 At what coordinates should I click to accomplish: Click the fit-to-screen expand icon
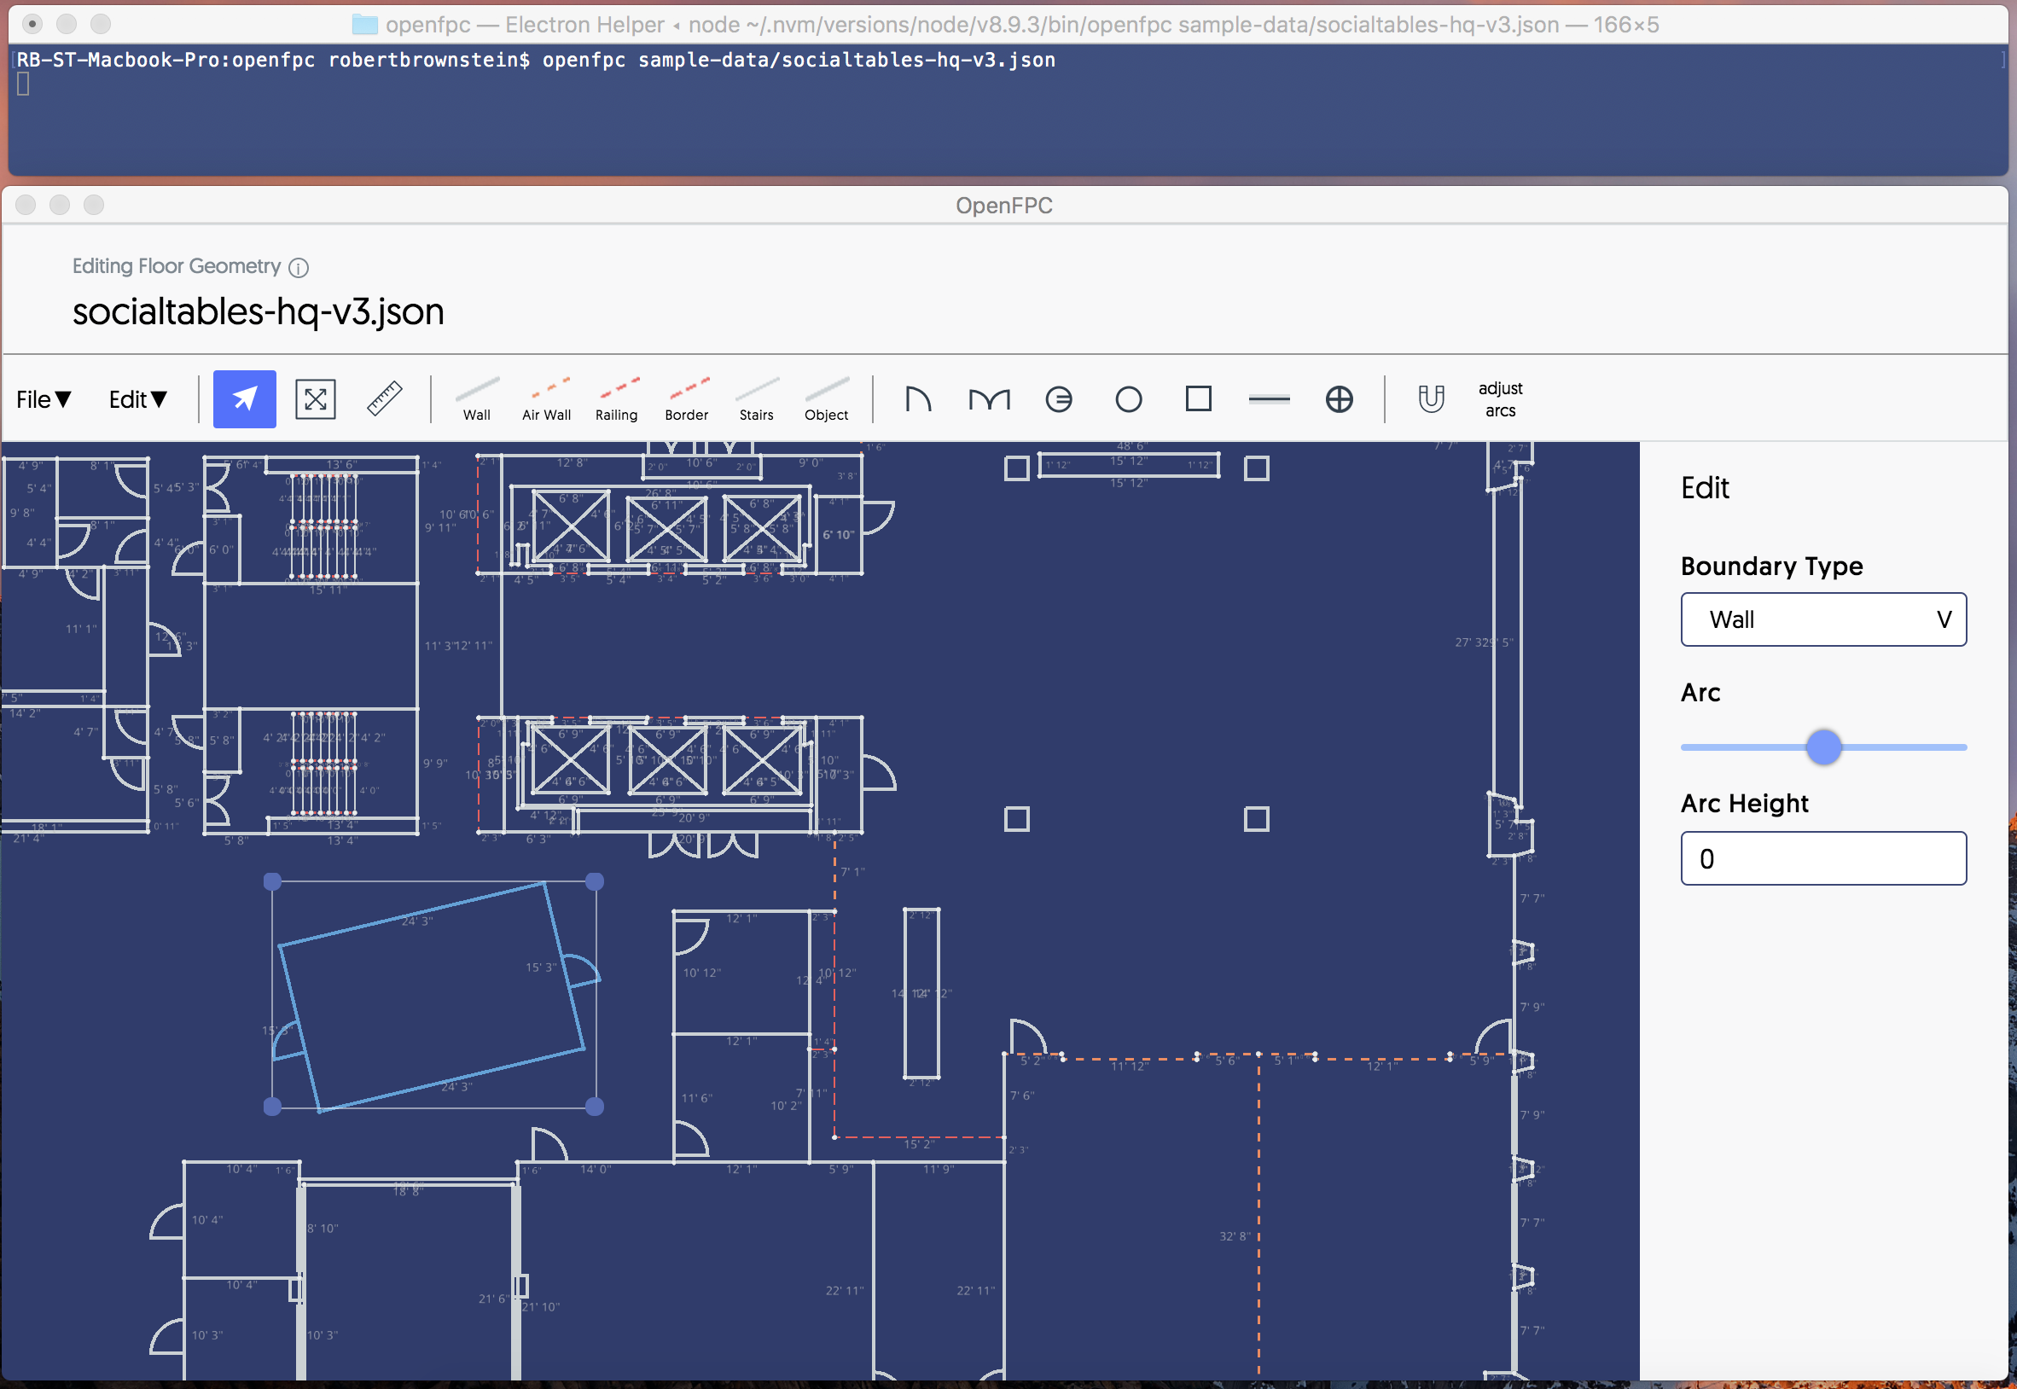point(315,399)
